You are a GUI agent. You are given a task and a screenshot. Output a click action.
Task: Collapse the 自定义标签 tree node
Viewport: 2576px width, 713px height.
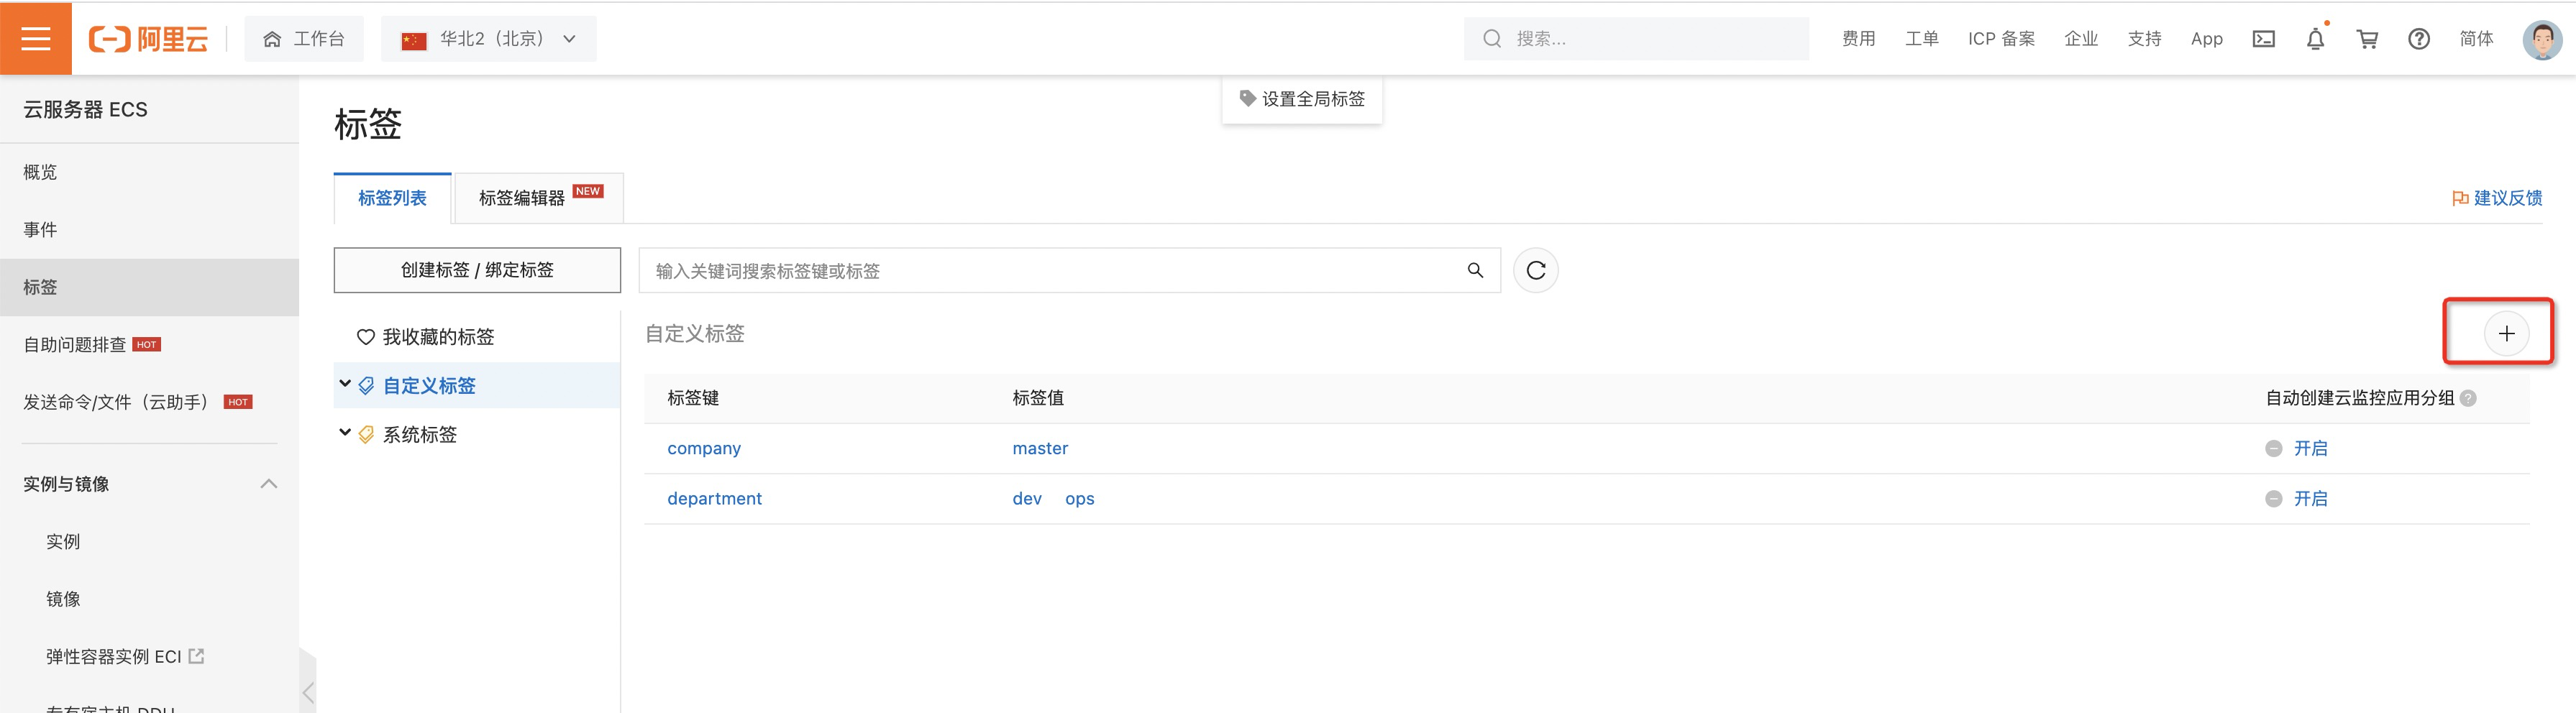345,384
